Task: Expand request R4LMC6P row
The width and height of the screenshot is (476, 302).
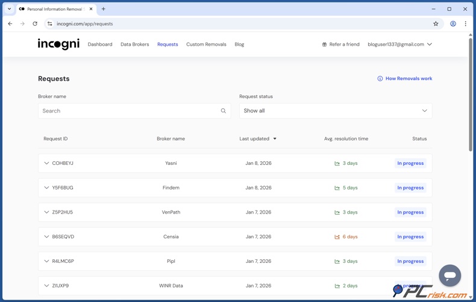Action: 46,261
